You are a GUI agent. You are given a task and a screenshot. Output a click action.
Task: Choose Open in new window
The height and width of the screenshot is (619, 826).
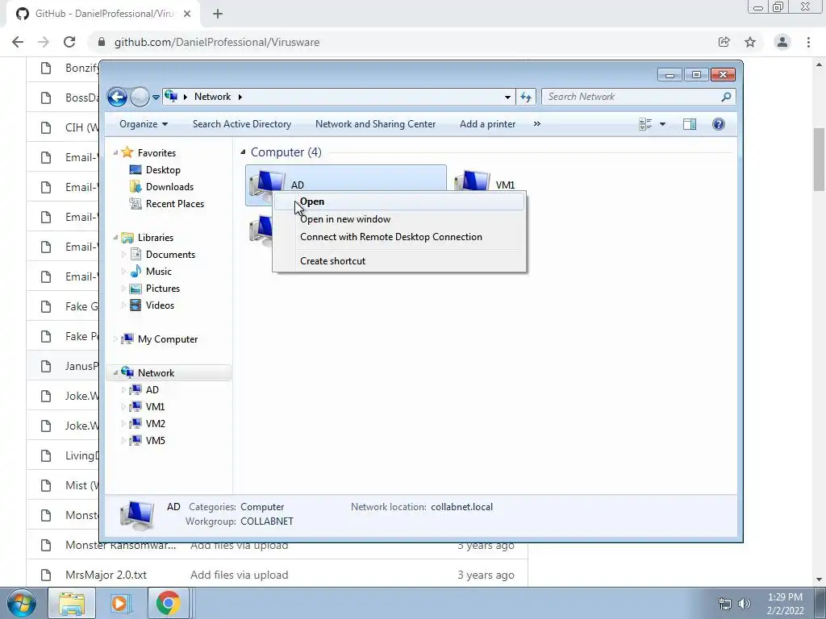pyautogui.click(x=399, y=219)
